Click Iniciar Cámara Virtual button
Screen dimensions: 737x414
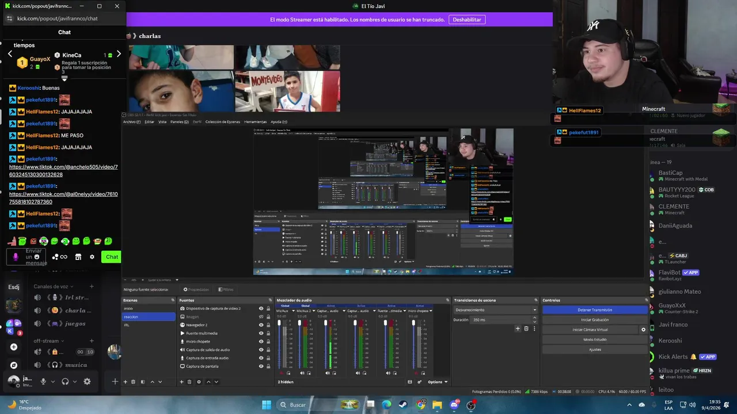[590, 329]
